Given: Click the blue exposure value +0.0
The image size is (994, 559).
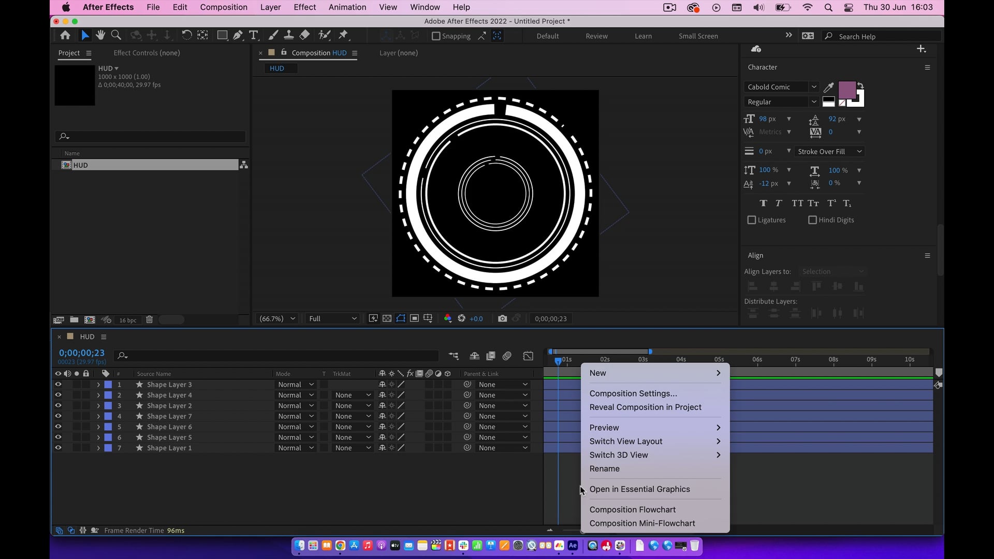Looking at the screenshot, I should [476, 319].
